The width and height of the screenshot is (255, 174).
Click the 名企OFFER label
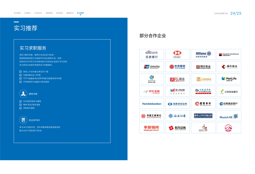tap(34, 120)
